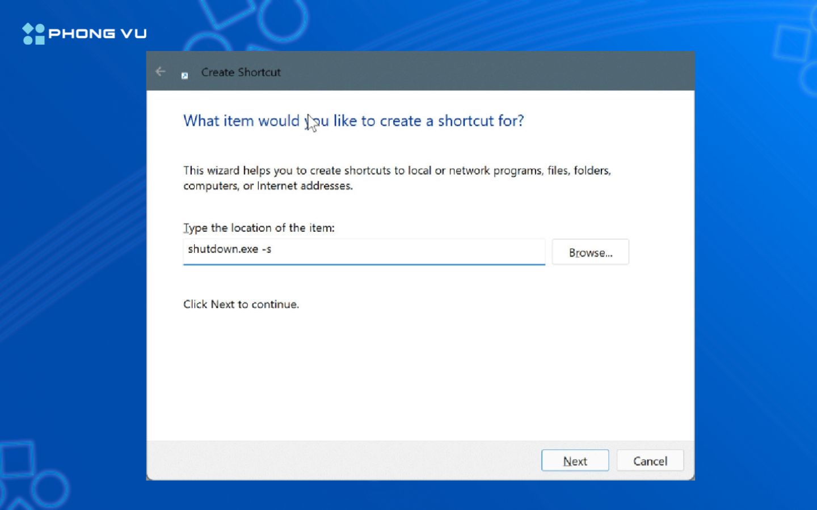Click the shortcut icon beside Create Shortcut title
This screenshot has width=817, height=510.
(184, 75)
